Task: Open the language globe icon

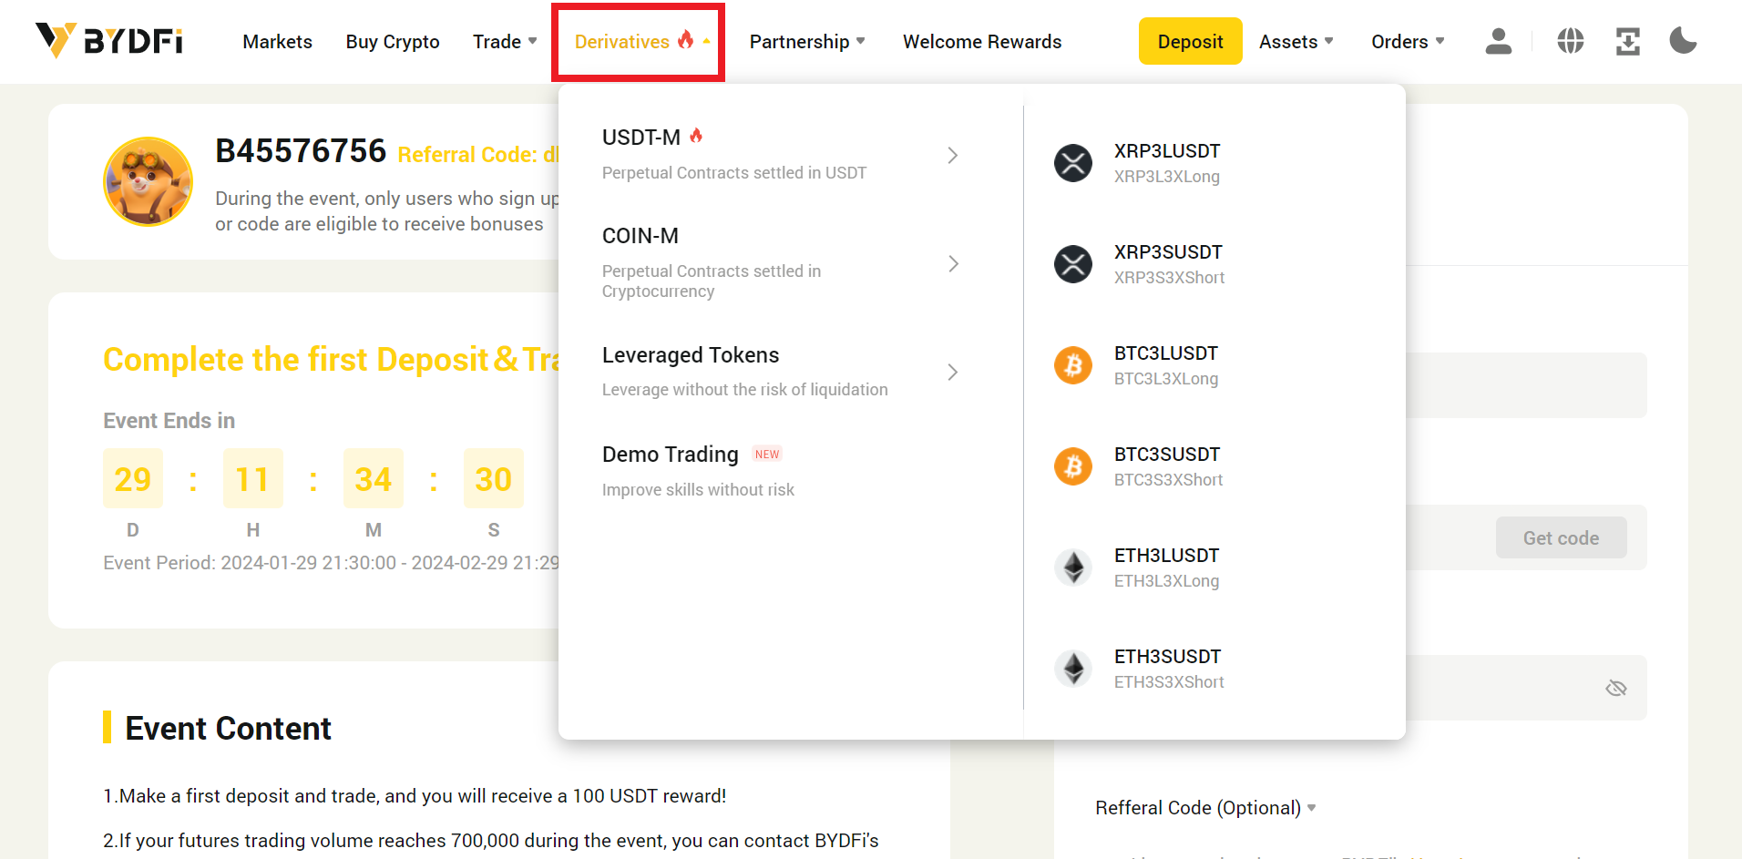Action: tap(1571, 41)
